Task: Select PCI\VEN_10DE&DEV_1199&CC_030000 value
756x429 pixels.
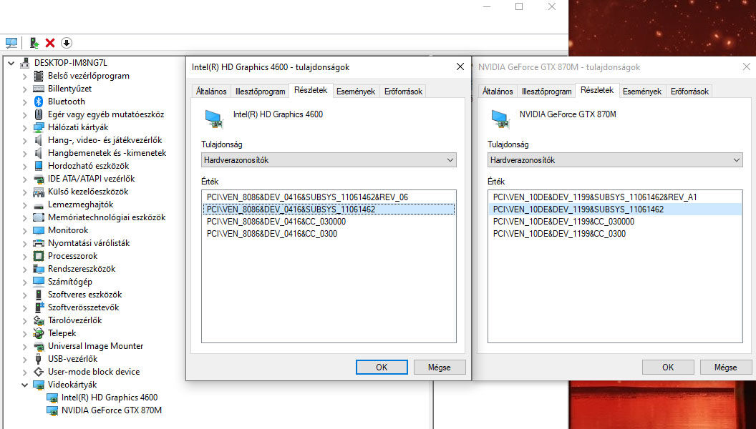Action: tap(615, 222)
